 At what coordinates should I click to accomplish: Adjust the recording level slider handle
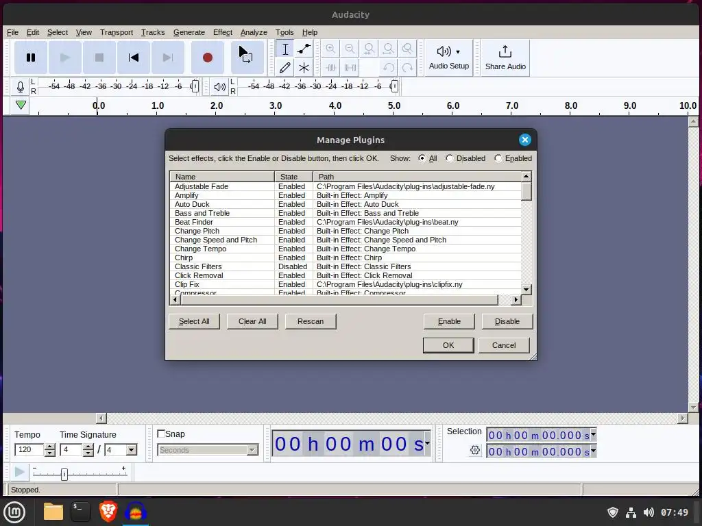pyautogui.click(x=194, y=86)
